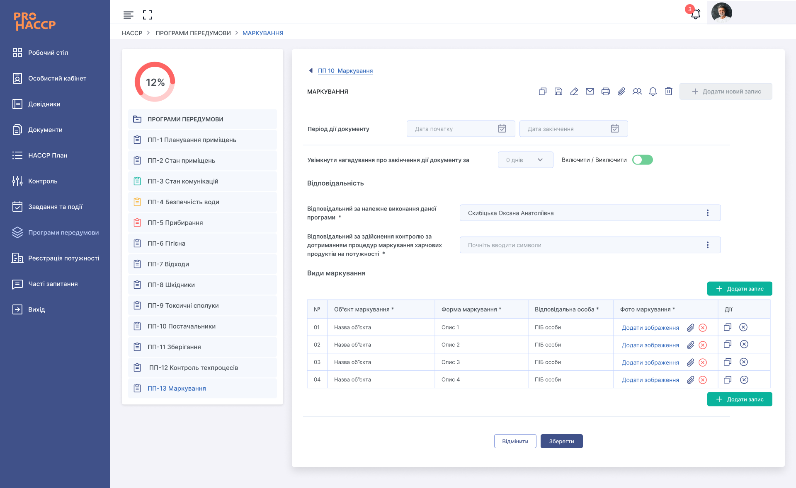This screenshot has height=488, width=796.
Task: Click the users group icon in toolbar
Action: coord(637,92)
